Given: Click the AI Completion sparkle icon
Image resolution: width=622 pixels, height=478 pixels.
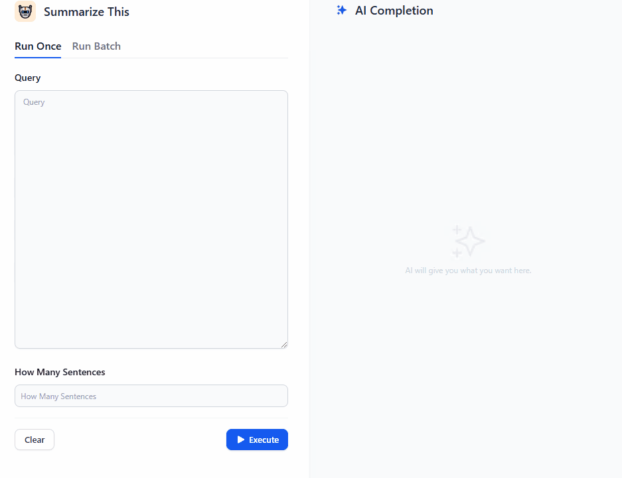Looking at the screenshot, I should coord(341,11).
